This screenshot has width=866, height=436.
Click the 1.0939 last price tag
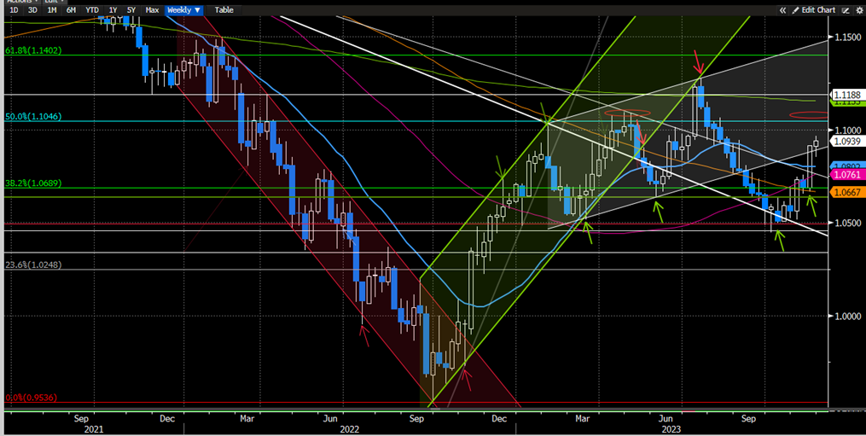click(x=846, y=142)
